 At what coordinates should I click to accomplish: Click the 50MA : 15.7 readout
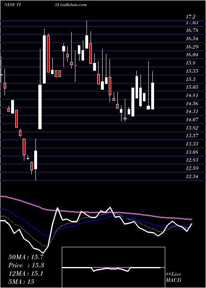pyautogui.click(x=26, y=257)
